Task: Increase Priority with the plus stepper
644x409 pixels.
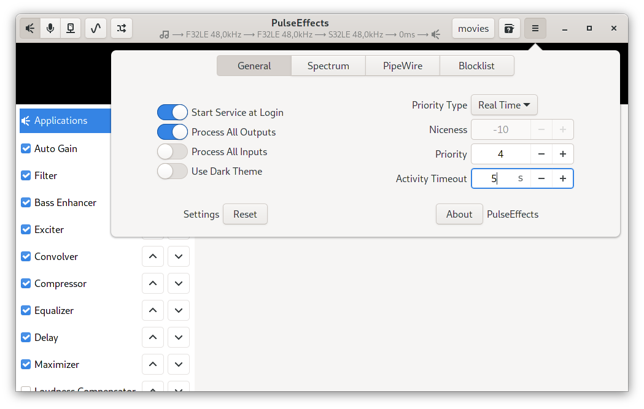Action: pos(563,154)
